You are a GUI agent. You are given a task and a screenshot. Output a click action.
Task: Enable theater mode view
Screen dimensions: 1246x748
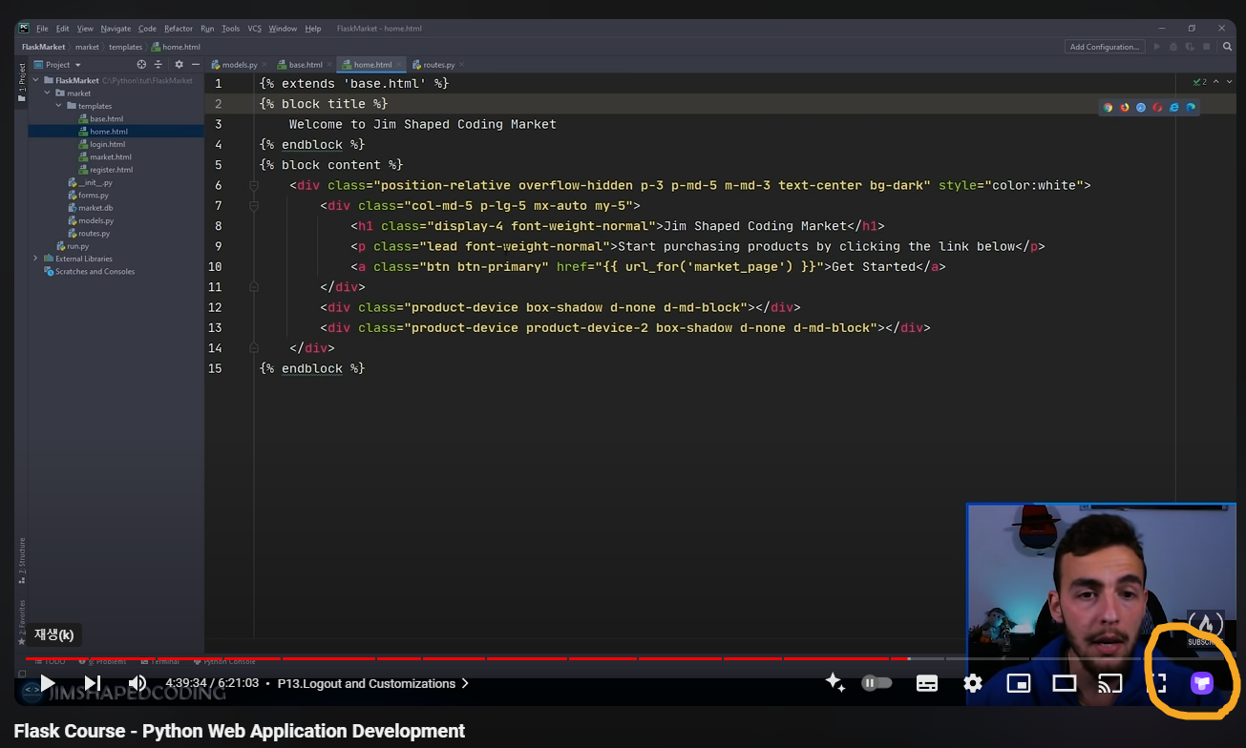point(1065,683)
